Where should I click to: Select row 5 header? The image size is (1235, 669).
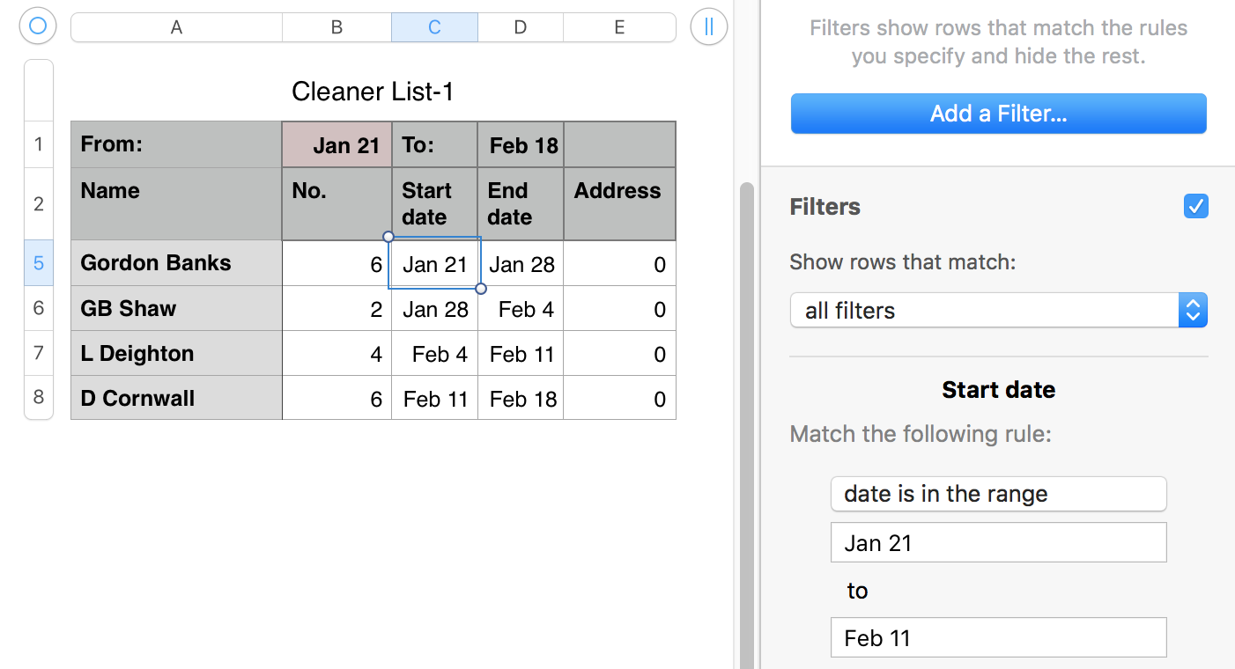39,263
